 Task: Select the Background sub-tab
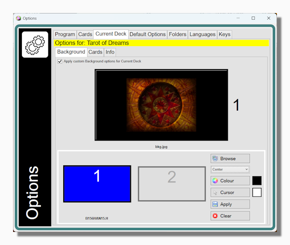71,52
